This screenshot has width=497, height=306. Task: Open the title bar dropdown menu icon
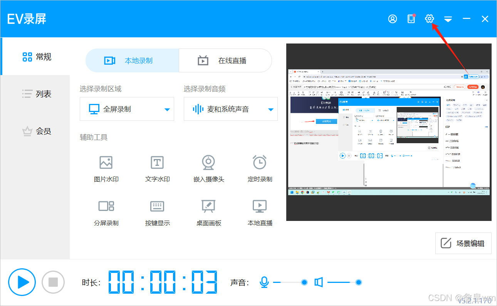click(448, 19)
